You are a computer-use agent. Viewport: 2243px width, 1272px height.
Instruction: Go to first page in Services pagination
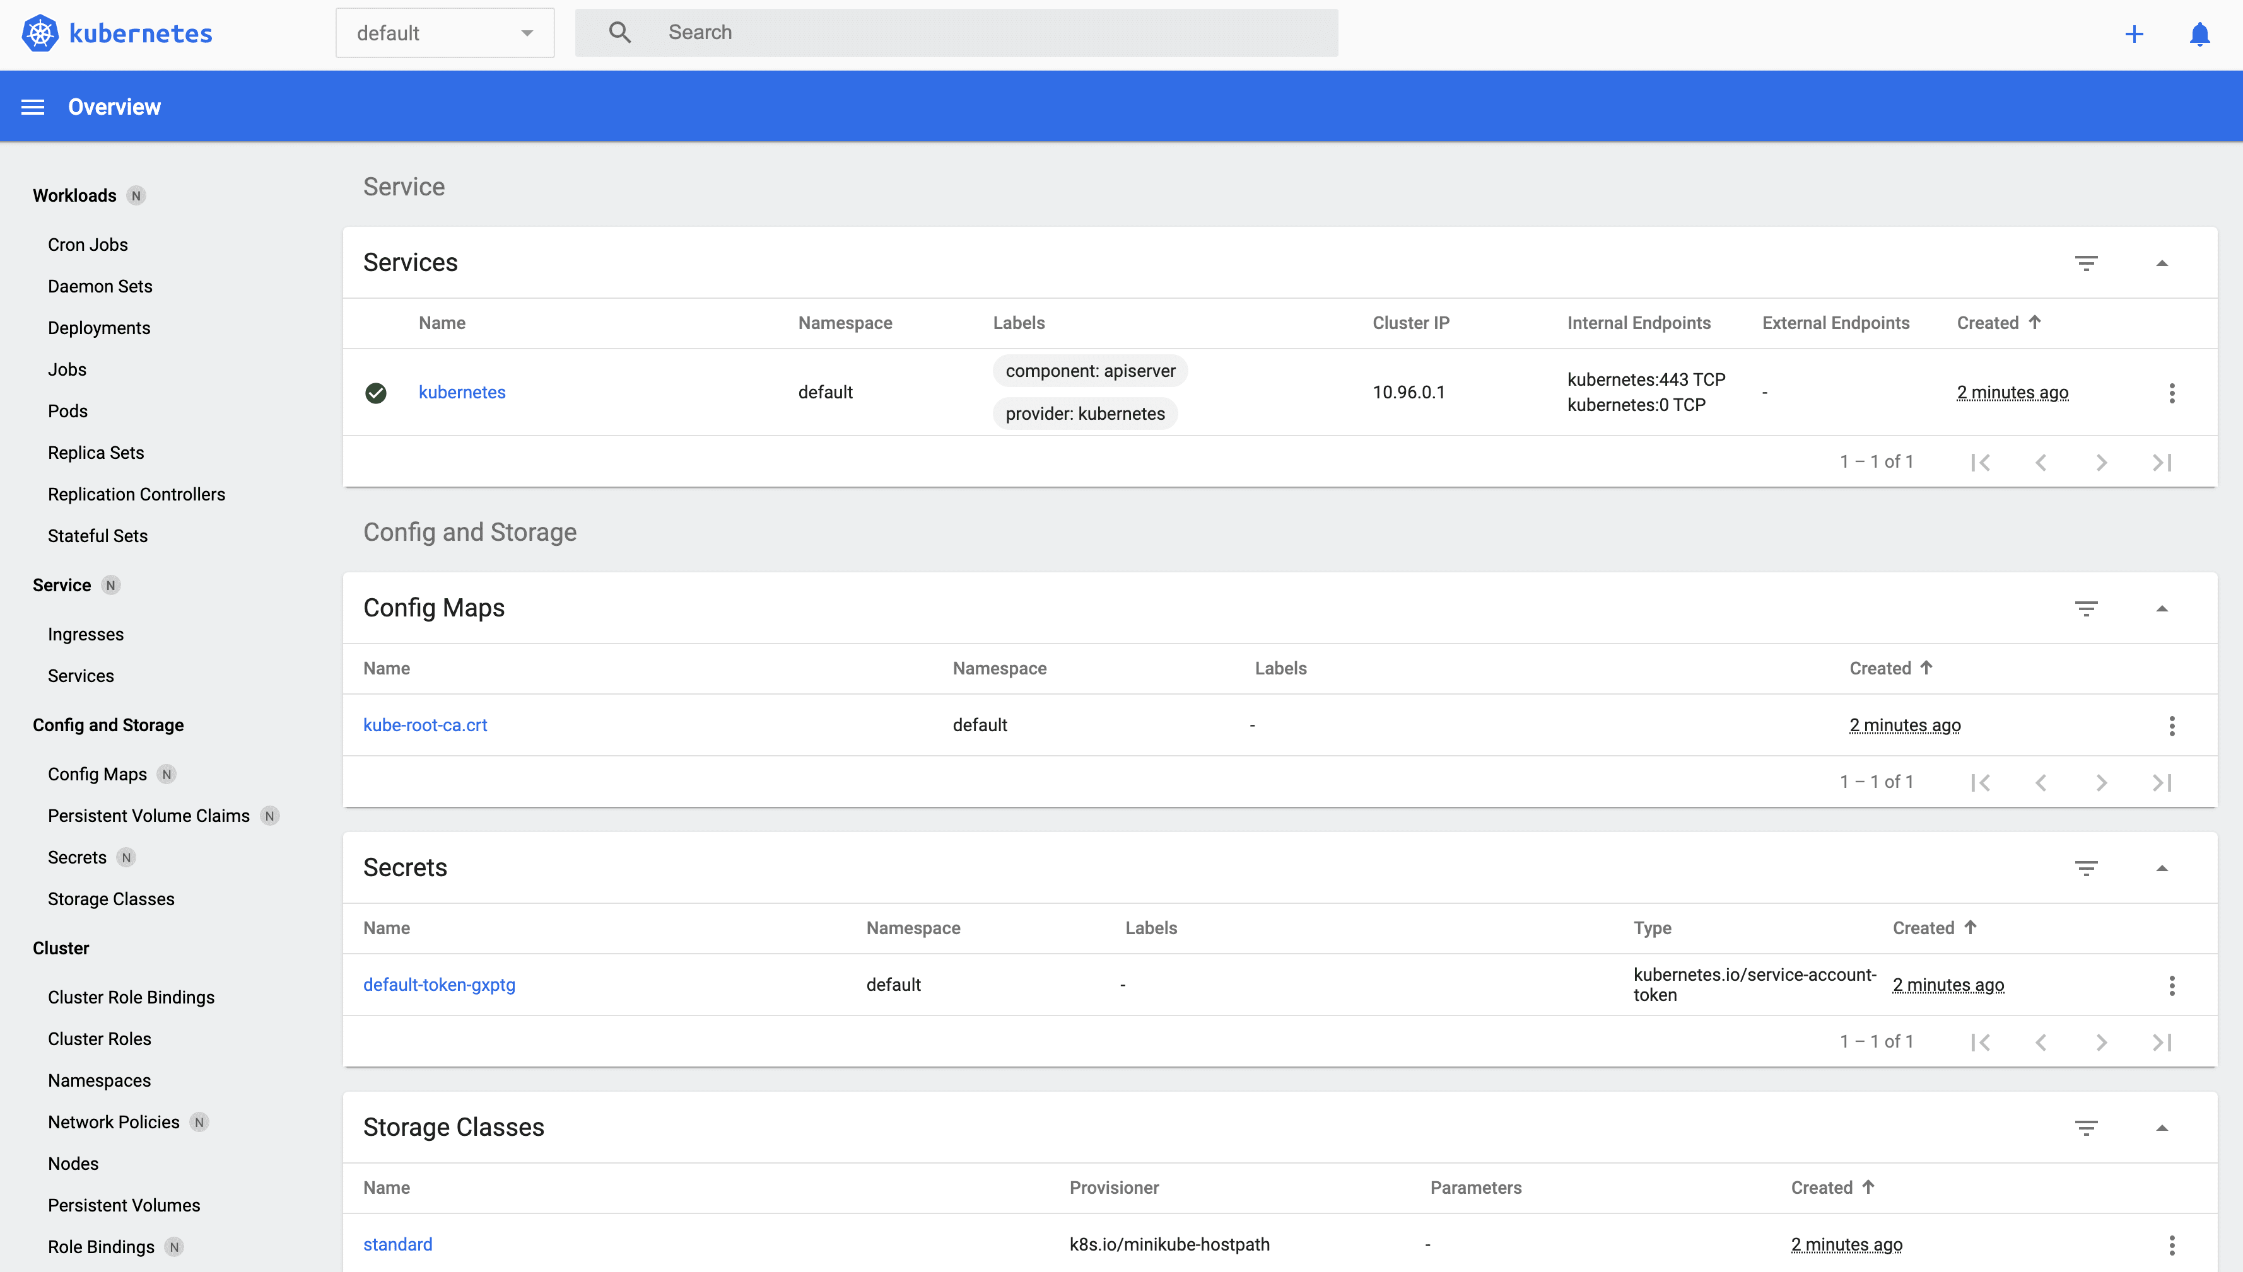tap(1981, 462)
